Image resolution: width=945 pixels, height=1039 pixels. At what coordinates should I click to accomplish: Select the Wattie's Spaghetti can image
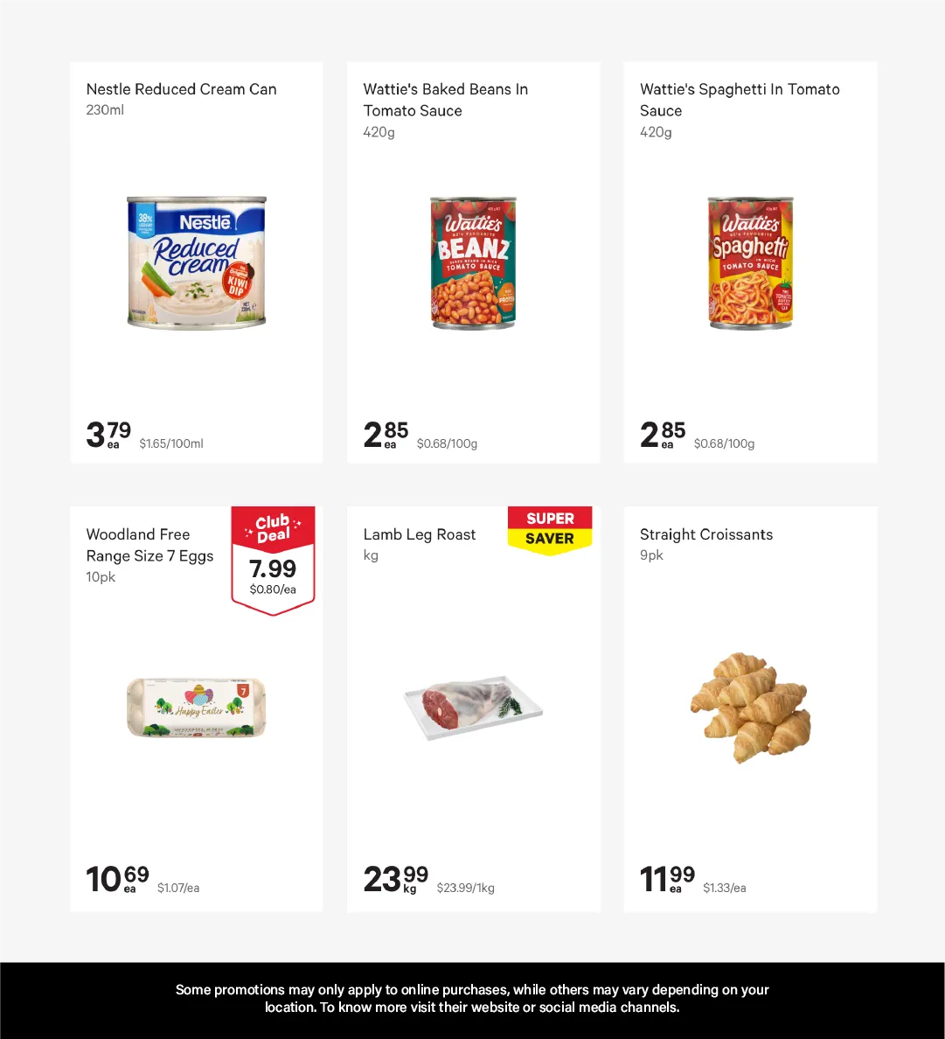point(750,263)
